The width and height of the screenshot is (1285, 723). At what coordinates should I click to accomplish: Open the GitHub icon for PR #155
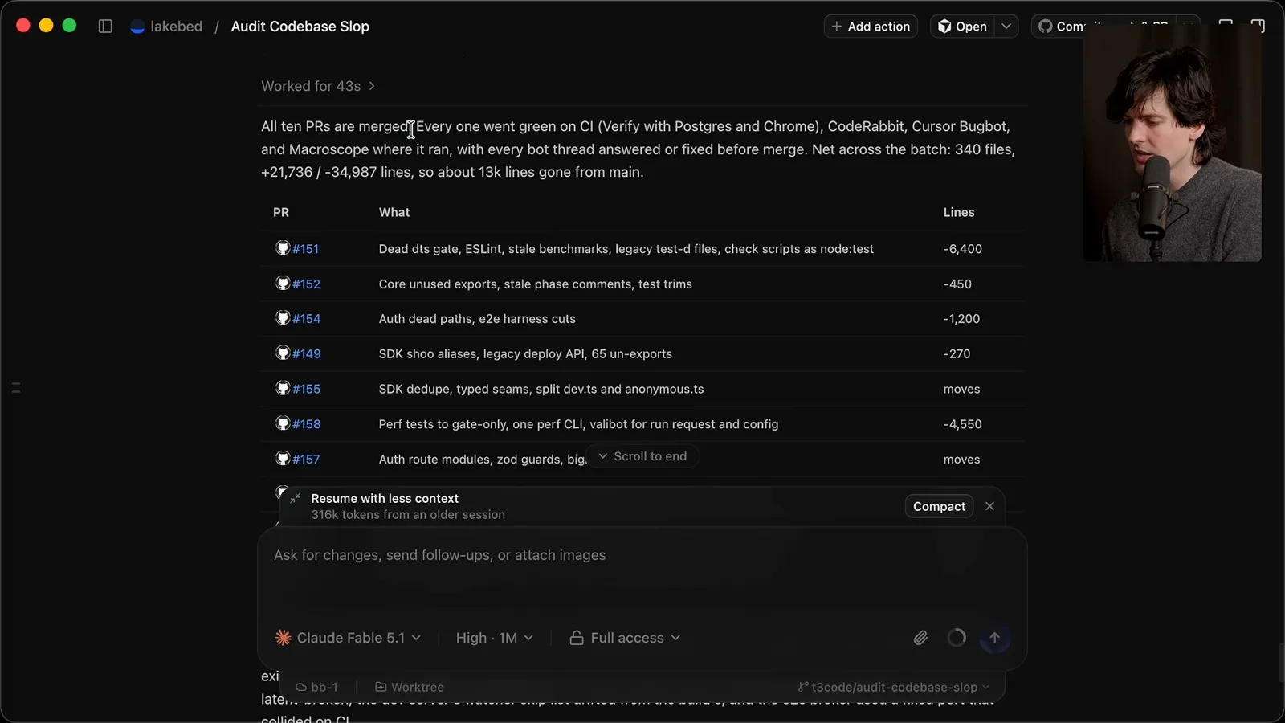click(x=283, y=389)
